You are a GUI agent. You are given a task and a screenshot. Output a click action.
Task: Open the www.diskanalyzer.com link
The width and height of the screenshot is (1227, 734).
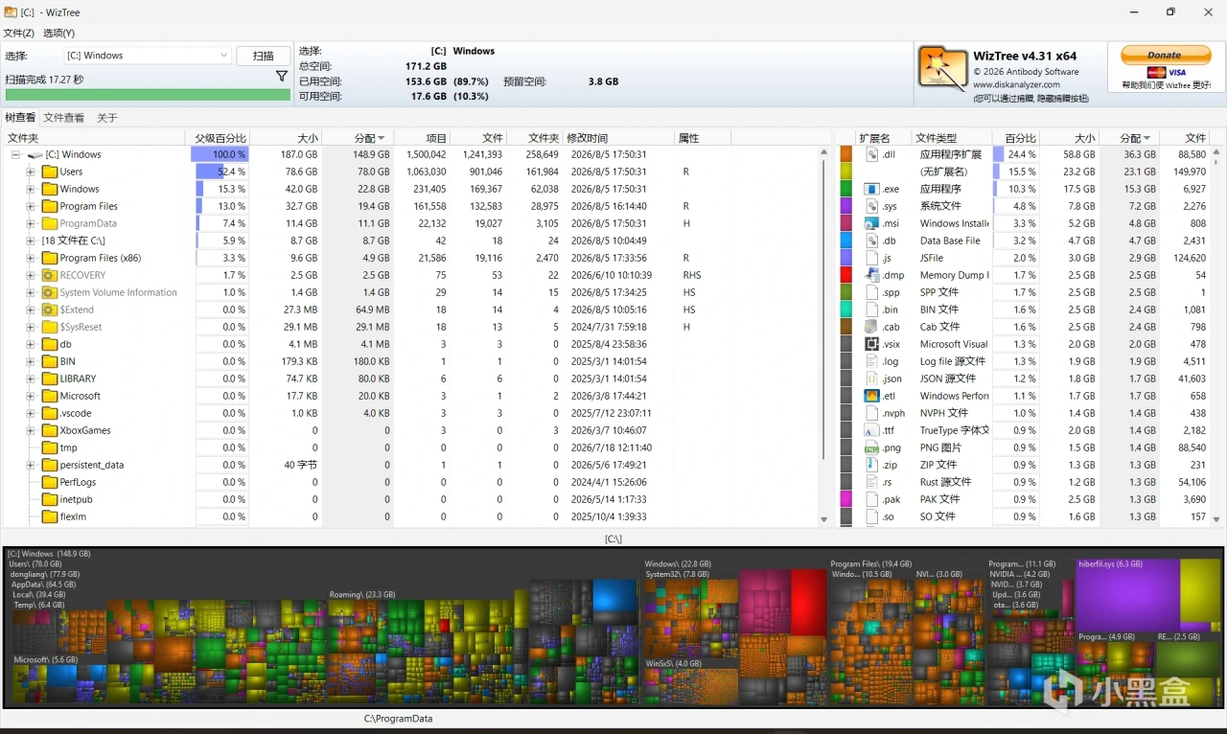[x=1016, y=84]
